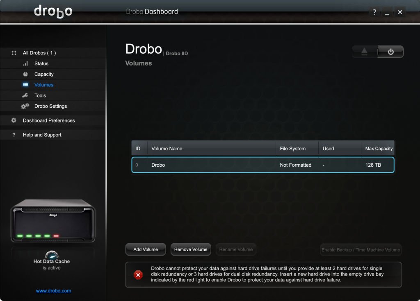Click the Drobo 8D model label
420x301 pixels.
click(177, 54)
